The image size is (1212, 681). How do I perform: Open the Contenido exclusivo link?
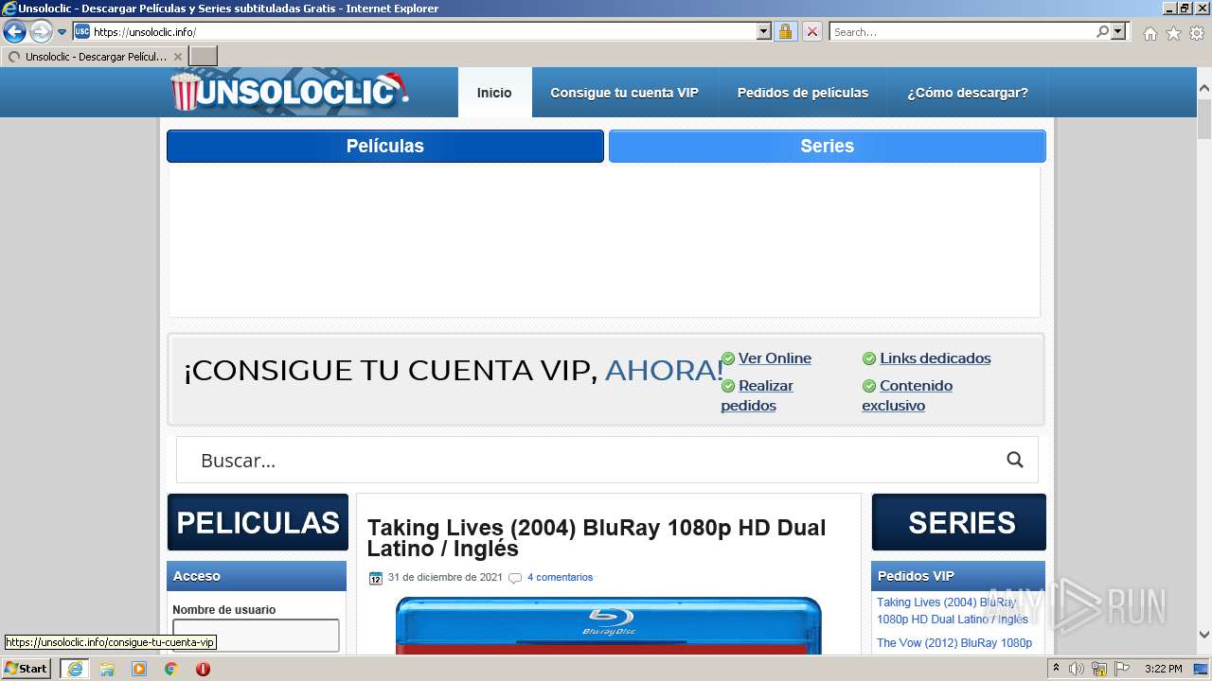(x=907, y=395)
